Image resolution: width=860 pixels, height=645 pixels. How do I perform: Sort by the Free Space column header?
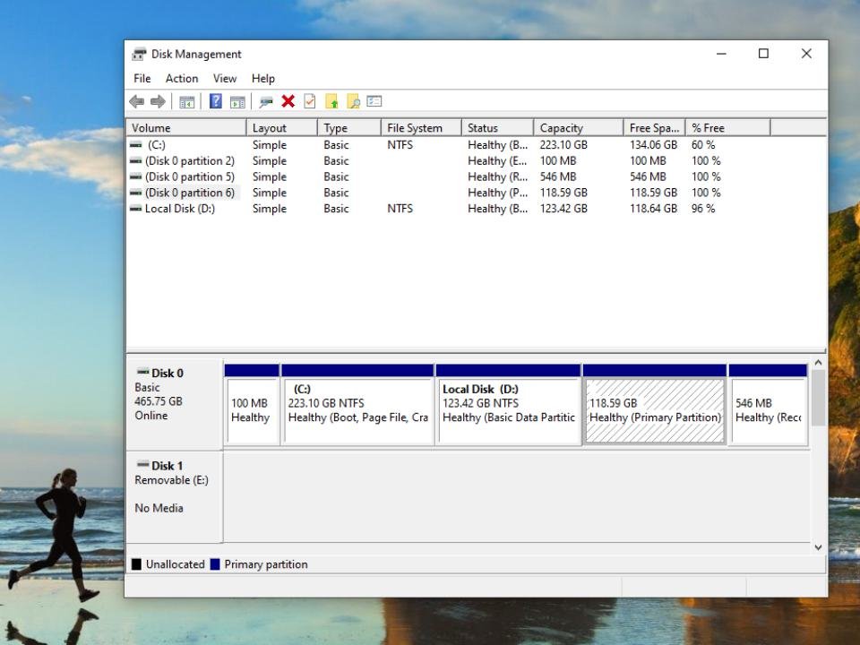[654, 128]
